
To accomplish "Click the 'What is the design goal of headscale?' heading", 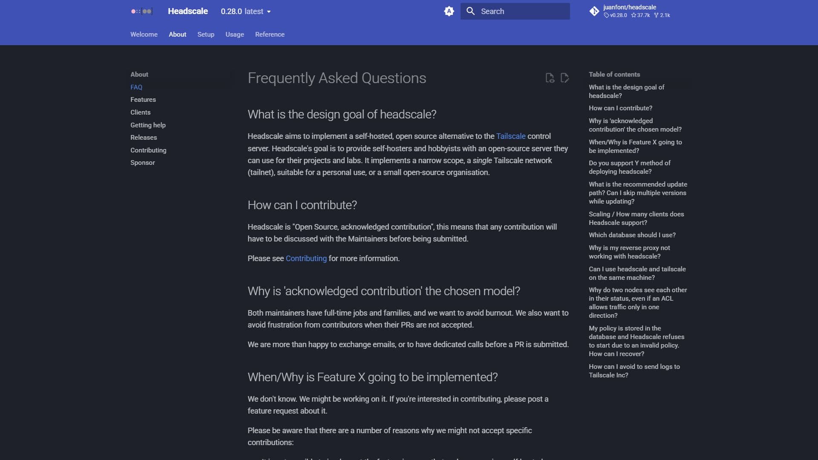I will click(342, 115).
